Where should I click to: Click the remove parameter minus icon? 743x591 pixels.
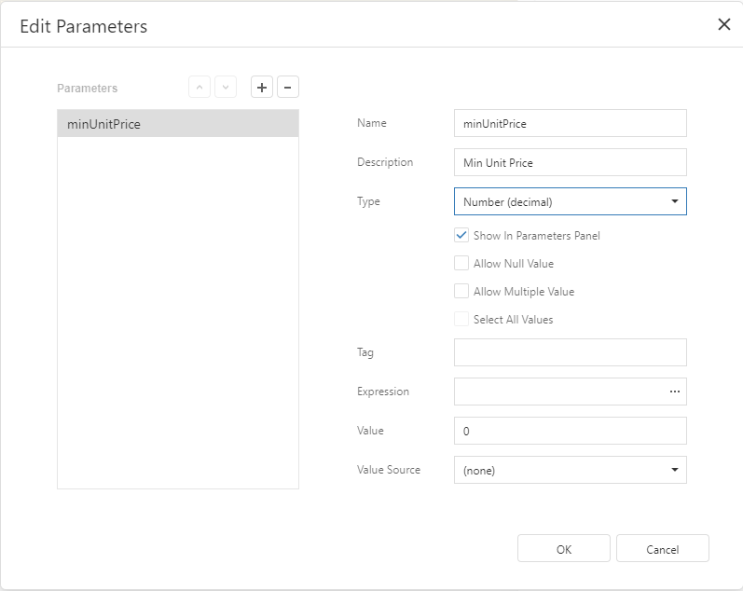pos(287,88)
